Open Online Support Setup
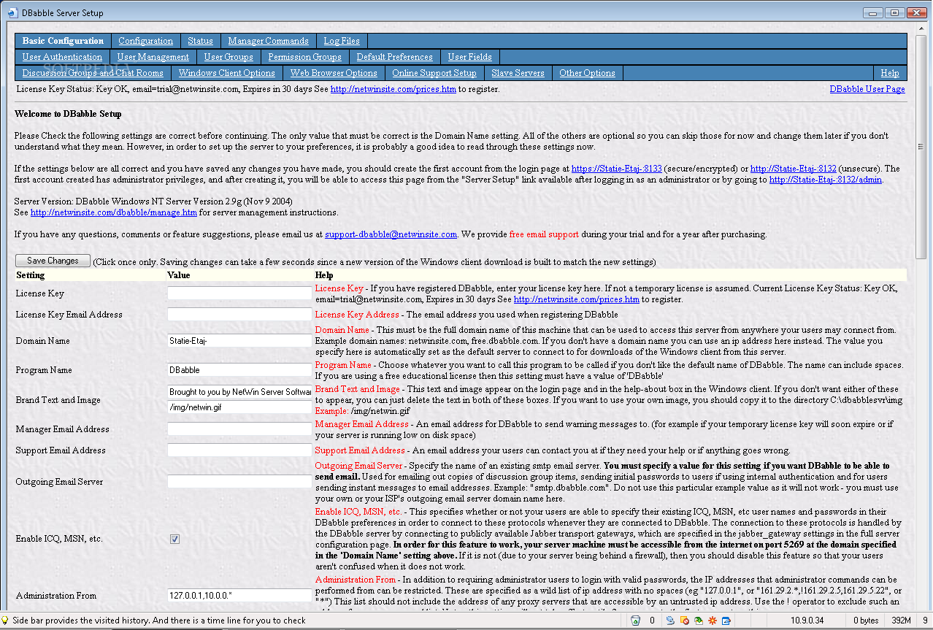This screenshot has height=630, width=933. pyautogui.click(x=434, y=73)
